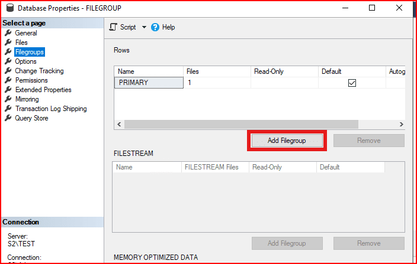Click the wrench icon beside General

(8, 33)
